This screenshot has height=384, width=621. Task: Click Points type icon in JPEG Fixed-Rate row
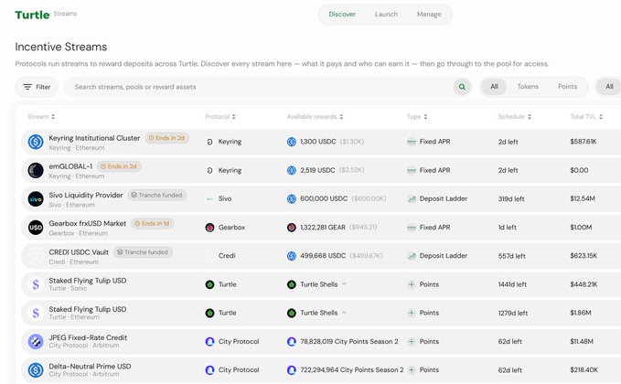(412, 341)
